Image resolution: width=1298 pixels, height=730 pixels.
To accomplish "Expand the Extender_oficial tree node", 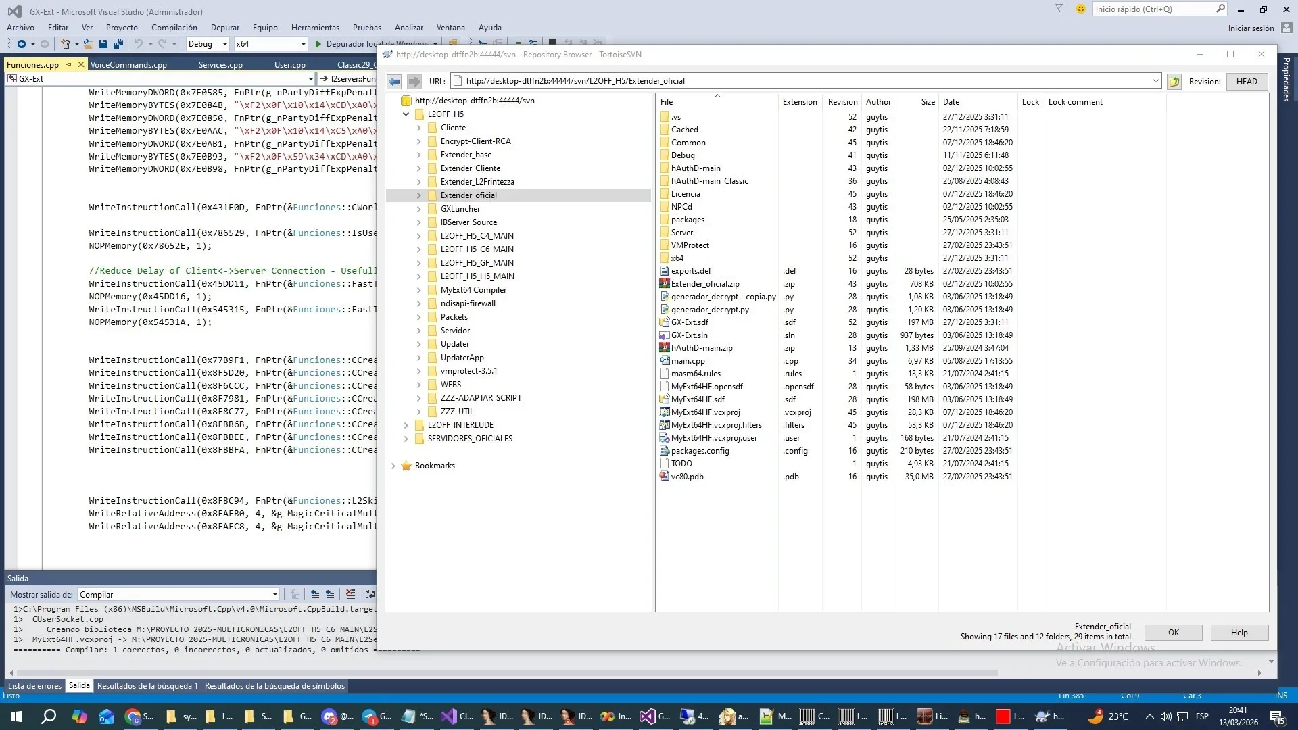I will 418,195.
